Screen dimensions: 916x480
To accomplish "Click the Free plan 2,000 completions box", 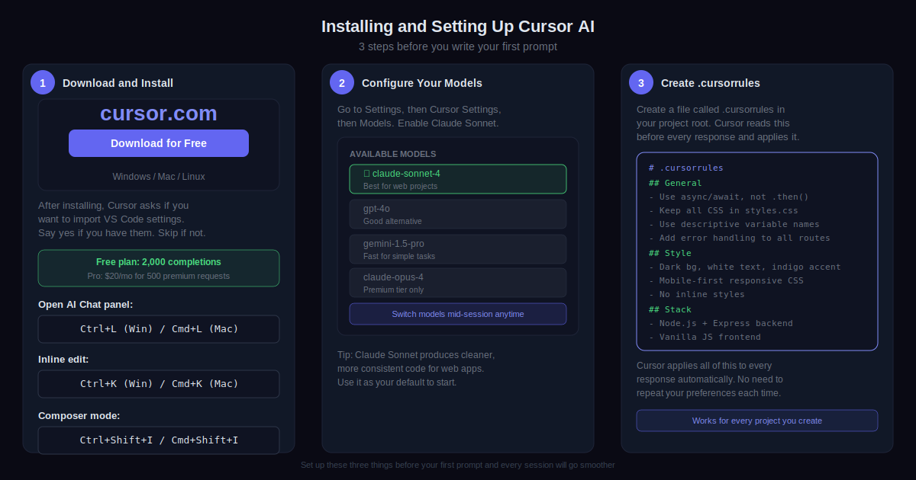I will 159,268.
